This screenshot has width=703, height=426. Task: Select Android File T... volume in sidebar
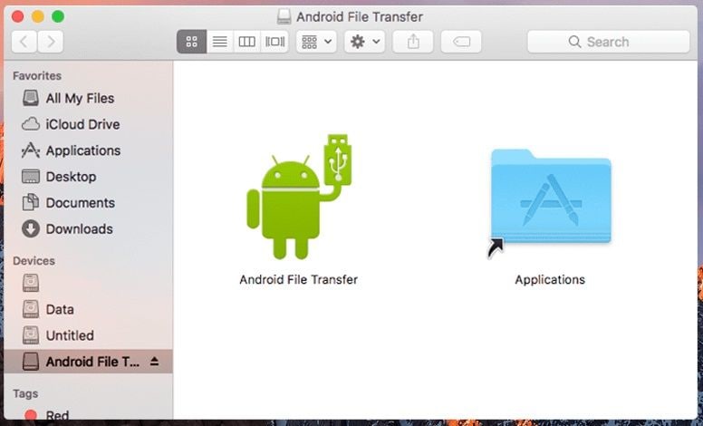tap(88, 362)
